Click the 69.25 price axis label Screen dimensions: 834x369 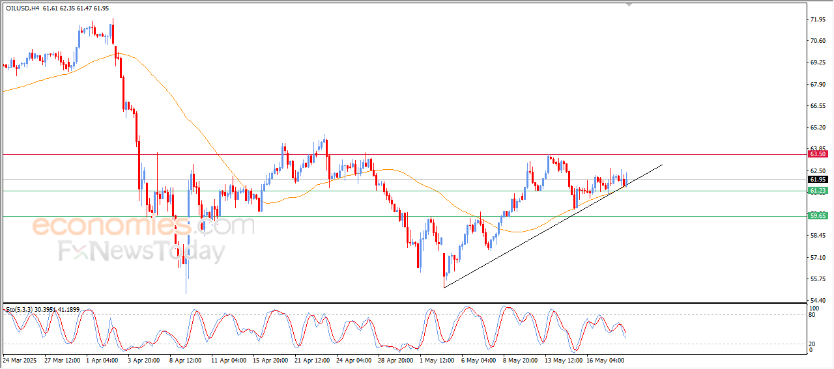818,62
